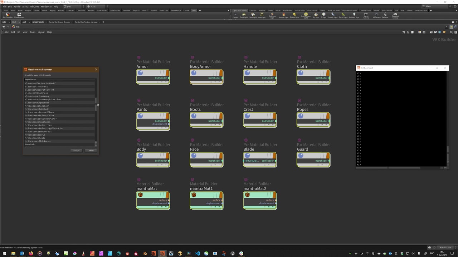Switch to the Collisions shelf tab
458x257 pixels.
pyautogui.click(x=253, y=10)
